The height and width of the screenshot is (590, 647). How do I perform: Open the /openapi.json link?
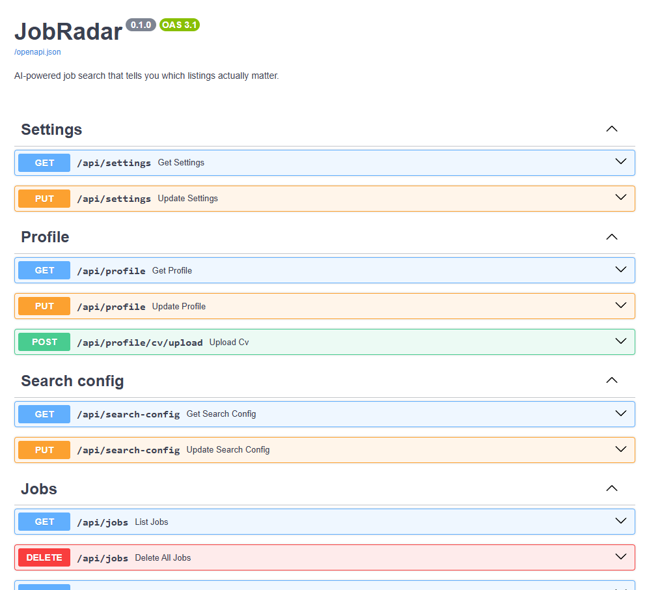(38, 52)
